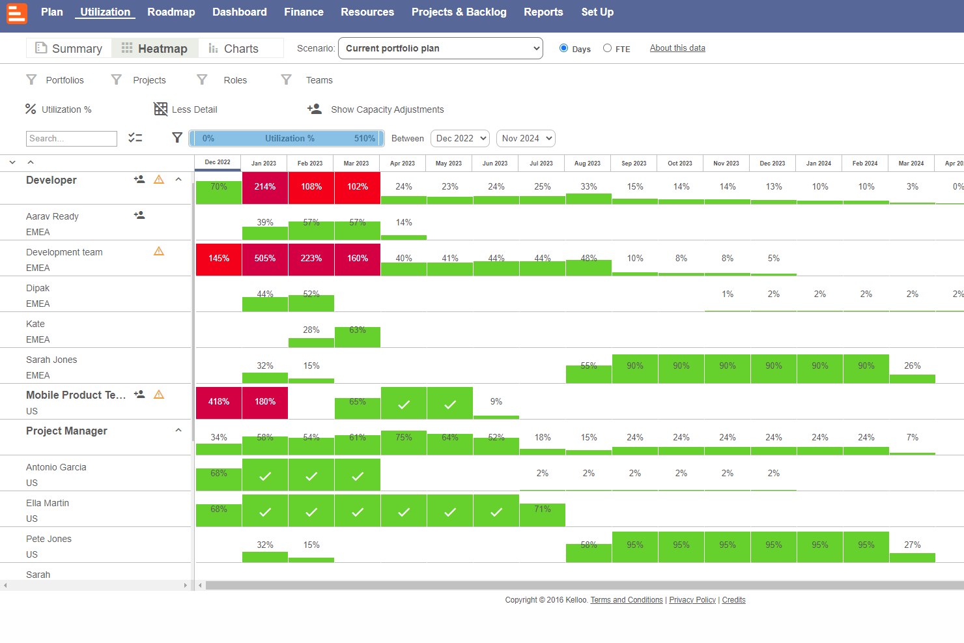964x643 pixels.
Task: Open the Roadmap menu
Action: (x=171, y=12)
